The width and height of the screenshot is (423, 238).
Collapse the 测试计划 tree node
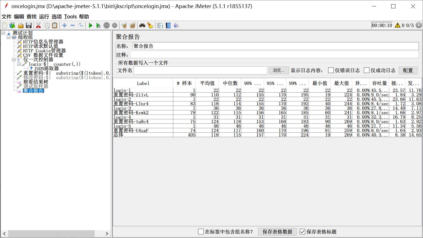(3, 33)
